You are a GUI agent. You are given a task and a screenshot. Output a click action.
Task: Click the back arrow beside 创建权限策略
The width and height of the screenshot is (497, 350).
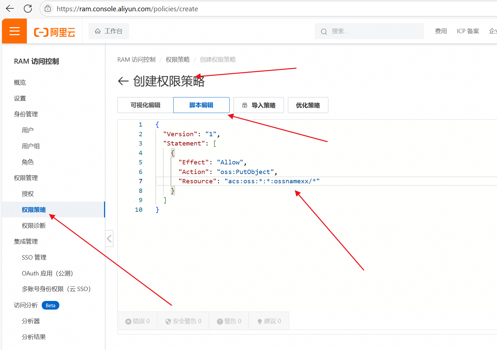click(123, 81)
